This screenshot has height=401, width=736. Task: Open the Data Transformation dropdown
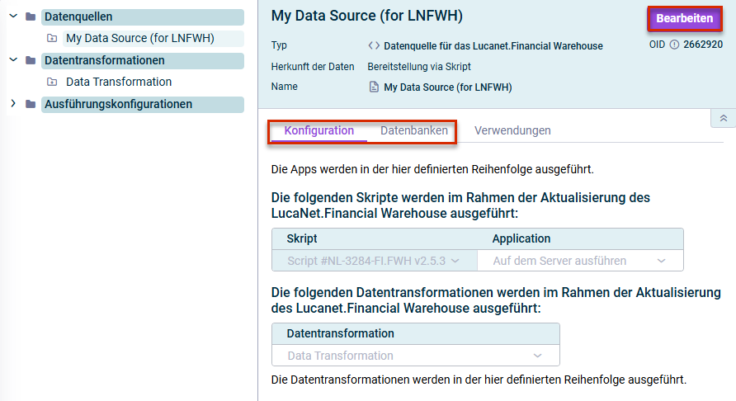(x=415, y=356)
